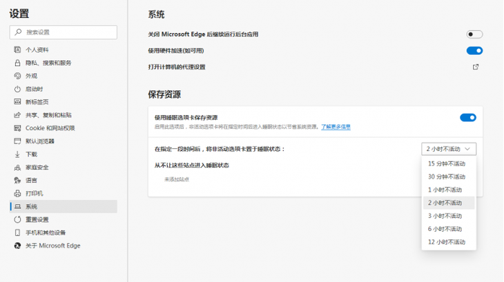Enable 关闭 Microsoft Edge 后继续运行后台应用 toggle
Viewport: 504px width, 282px height.
pyautogui.click(x=474, y=34)
